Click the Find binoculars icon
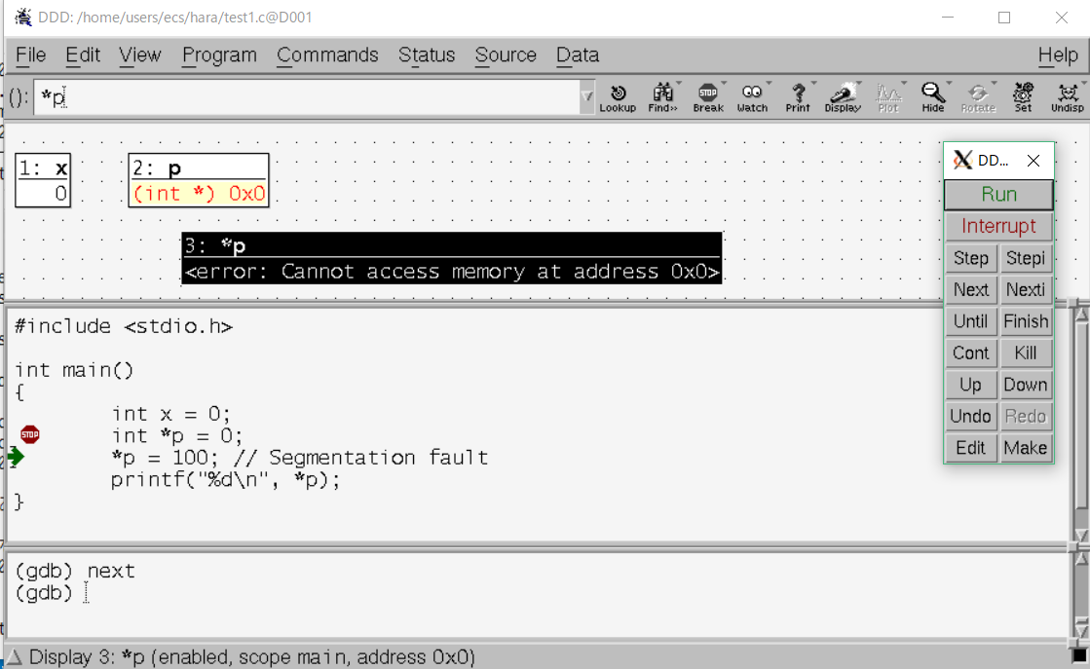This screenshot has height=669, width=1090. pos(662,97)
